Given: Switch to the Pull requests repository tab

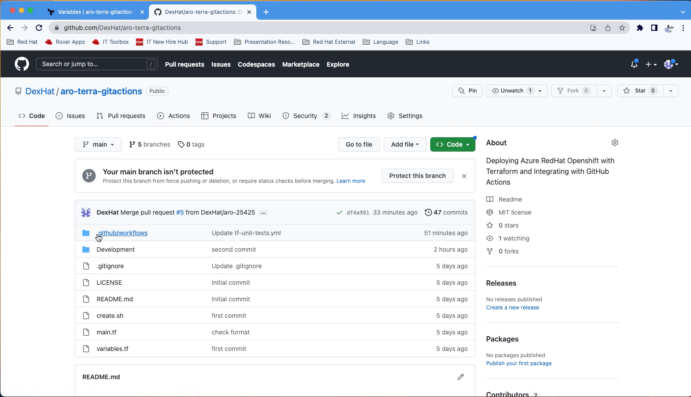Looking at the screenshot, I should (121, 116).
